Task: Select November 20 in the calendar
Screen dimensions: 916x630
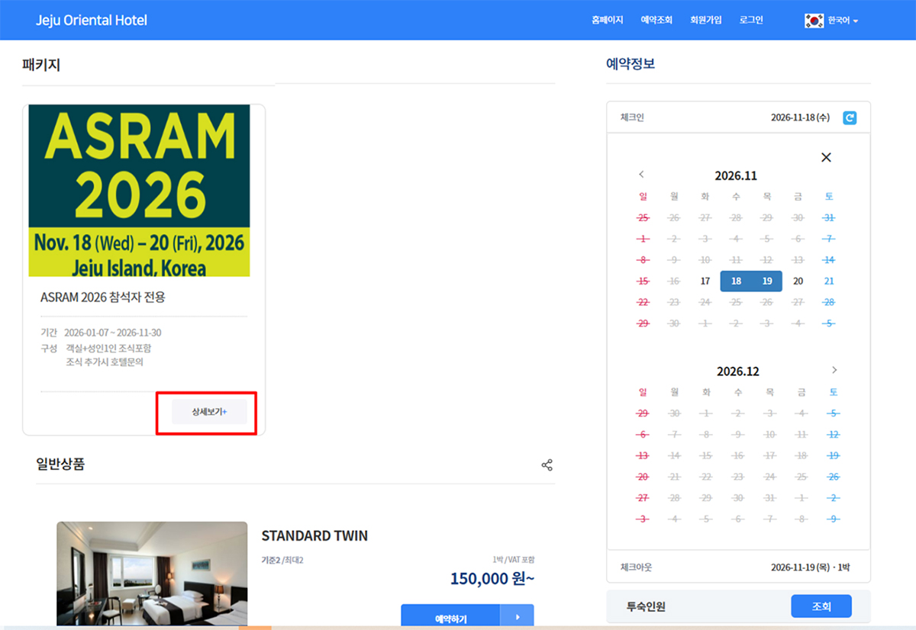Action: coord(798,281)
